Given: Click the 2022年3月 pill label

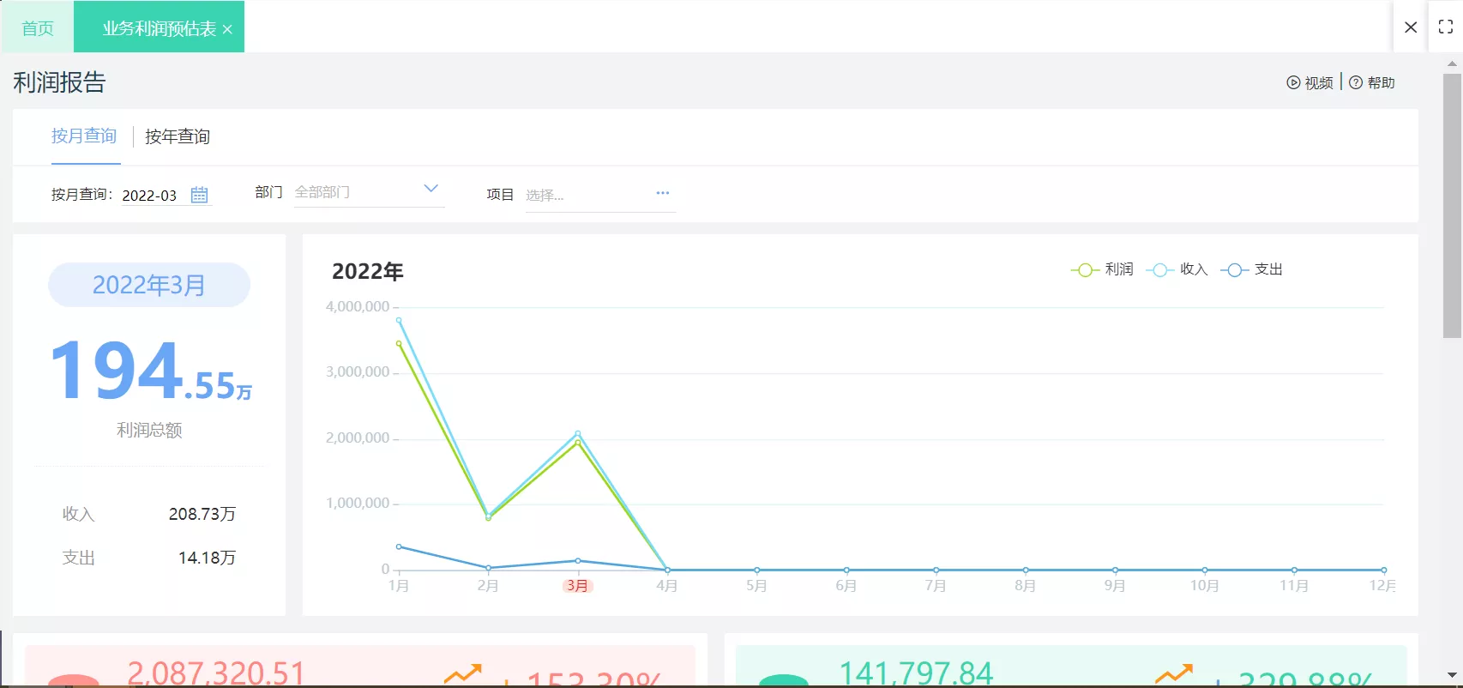Looking at the screenshot, I should tap(149, 285).
